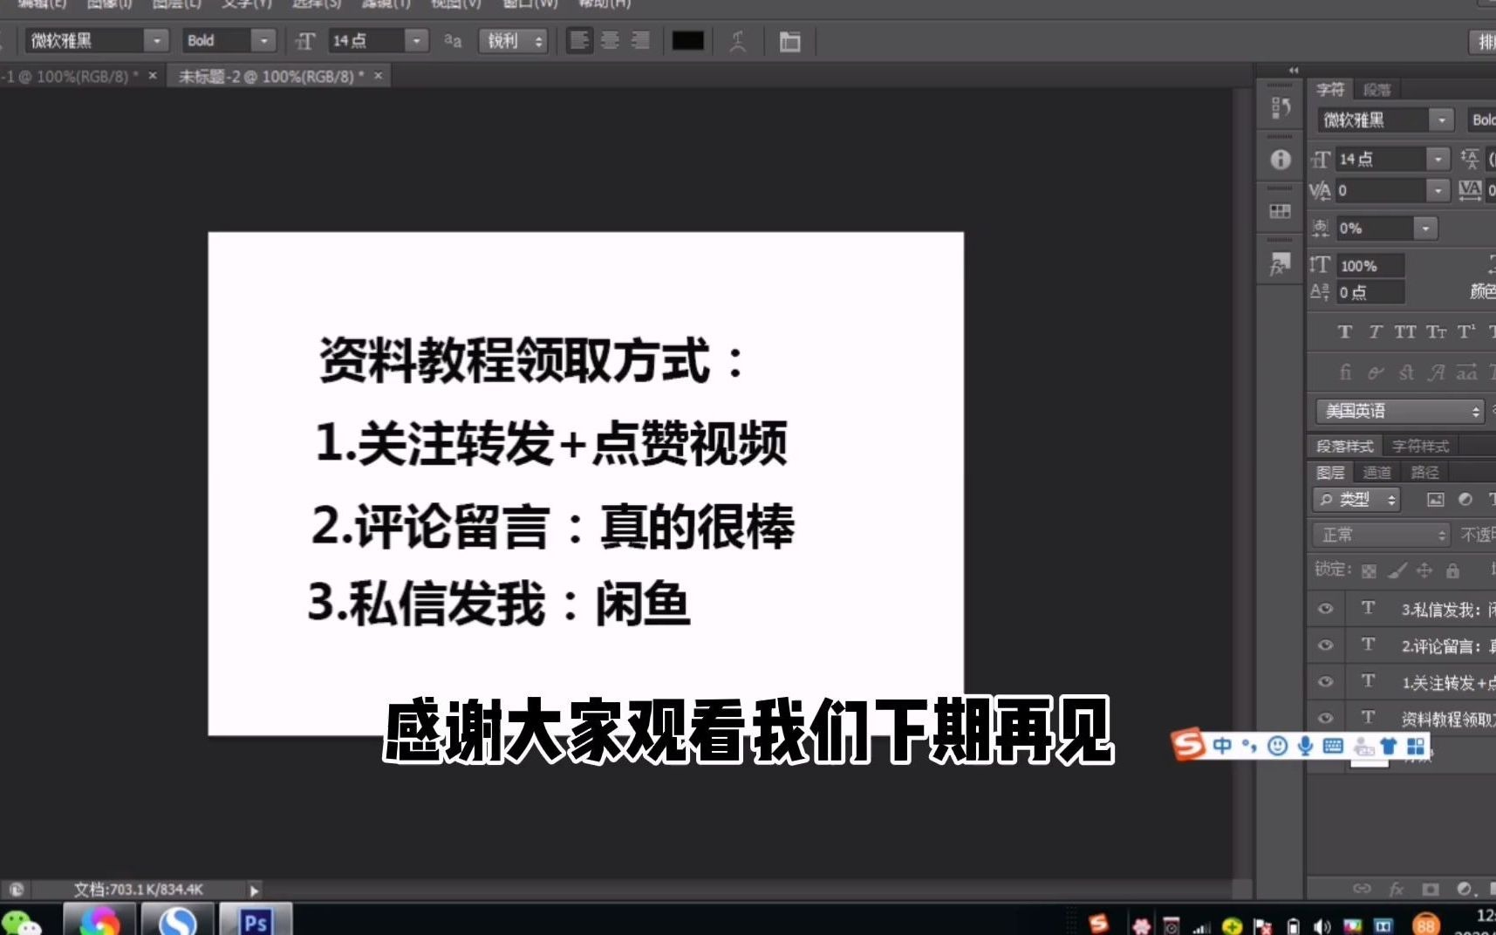Hide the '3.私信发我' text layer

(1325, 609)
